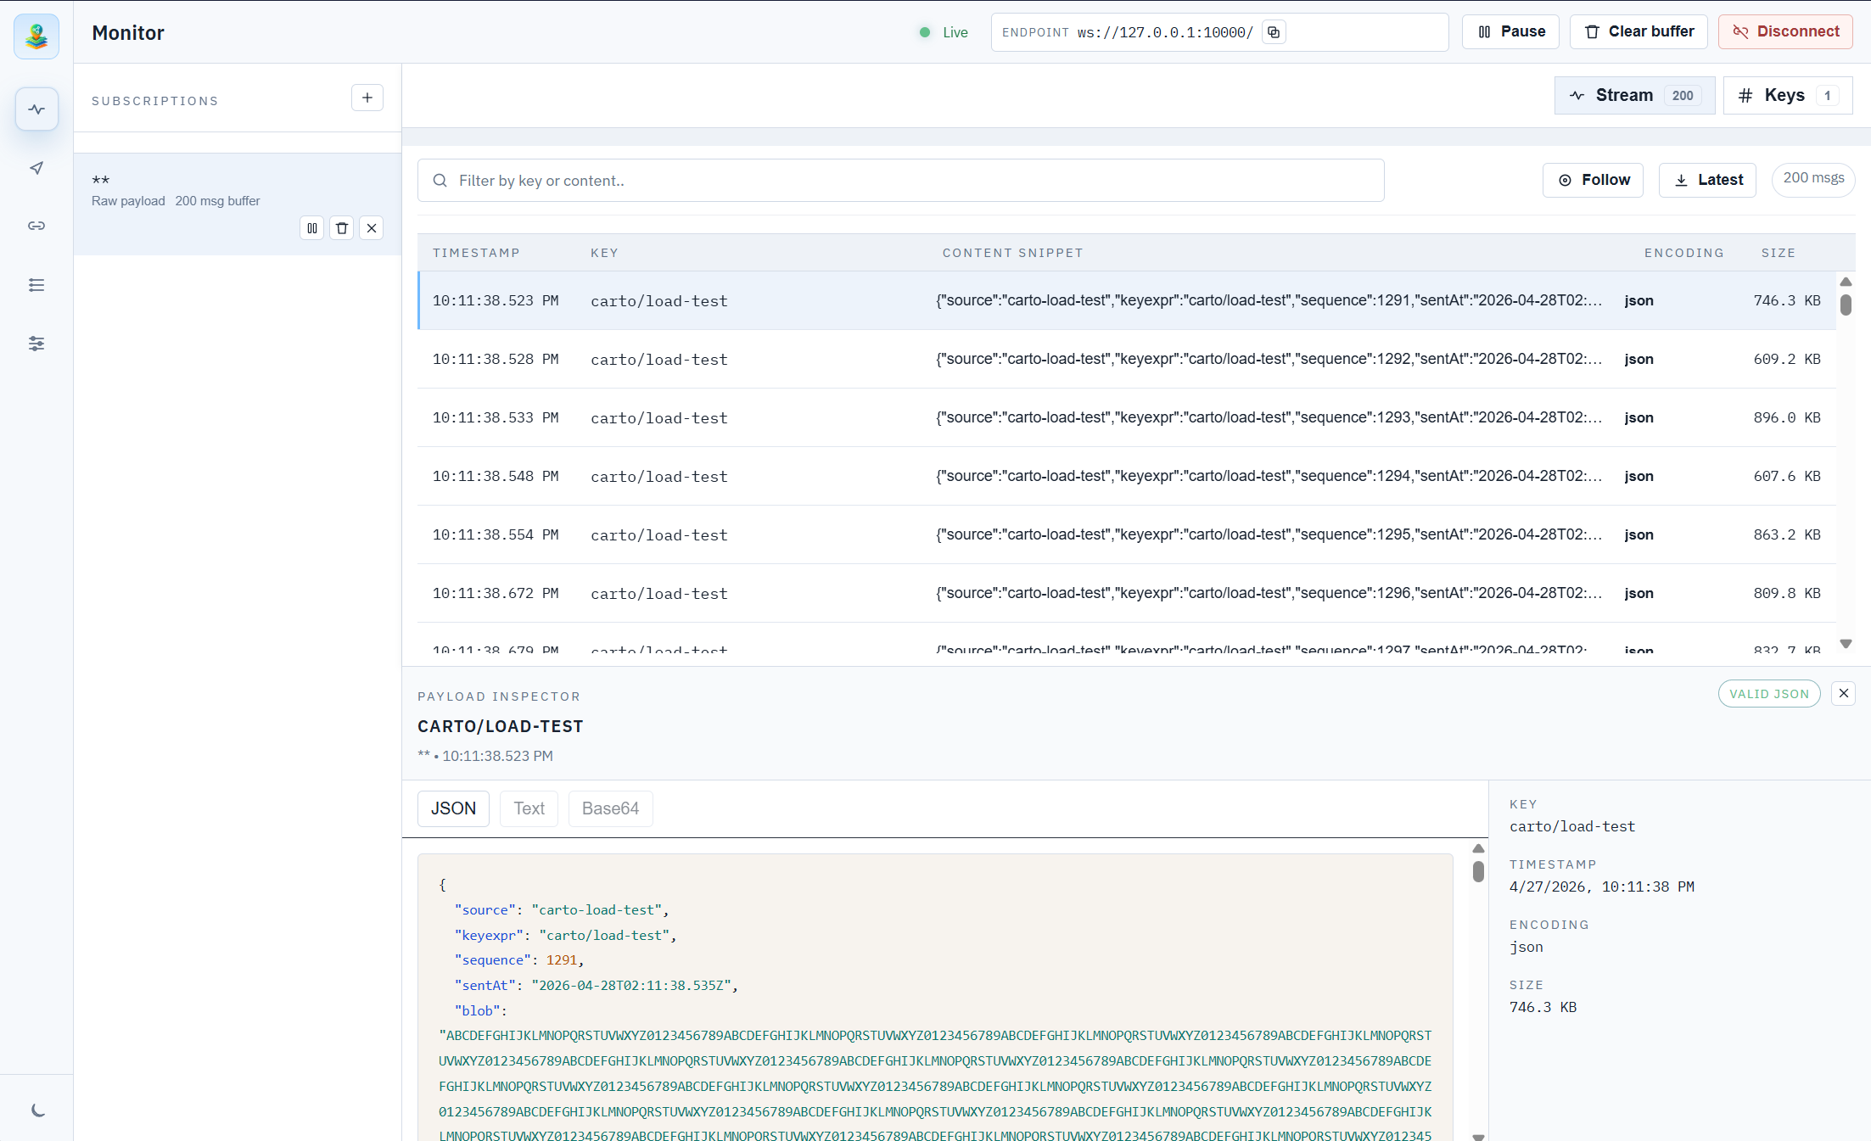Focus the filter by key input
This screenshot has width=1871, height=1141.
coord(901,181)
